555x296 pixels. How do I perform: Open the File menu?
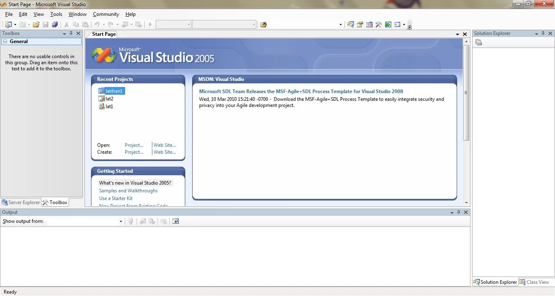coord(9,14)
